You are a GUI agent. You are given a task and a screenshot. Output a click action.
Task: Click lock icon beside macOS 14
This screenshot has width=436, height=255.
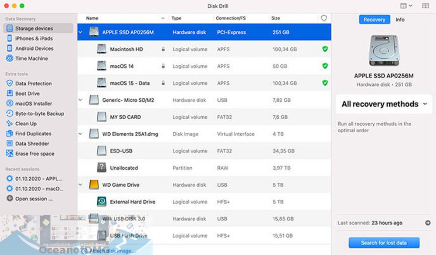coord(163,66)
